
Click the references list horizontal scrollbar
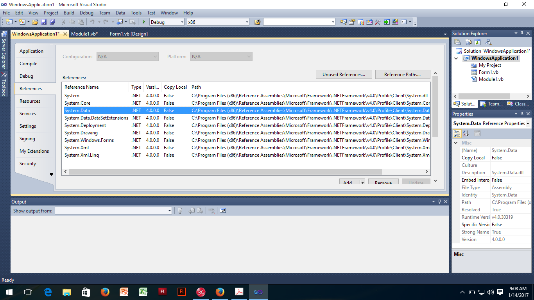pyautogui.click(x=225, y=172)
